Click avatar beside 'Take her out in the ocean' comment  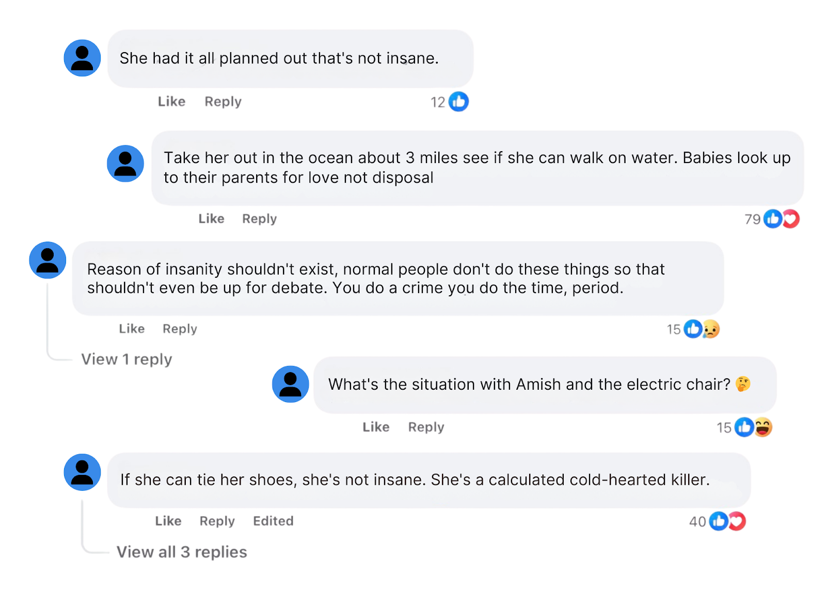pos(125,164)
